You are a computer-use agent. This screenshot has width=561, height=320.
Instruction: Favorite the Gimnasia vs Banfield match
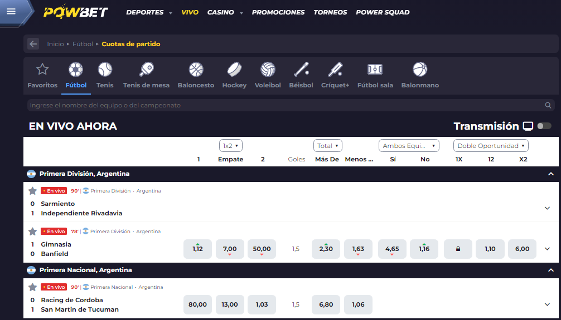click(x=32, y=232)
